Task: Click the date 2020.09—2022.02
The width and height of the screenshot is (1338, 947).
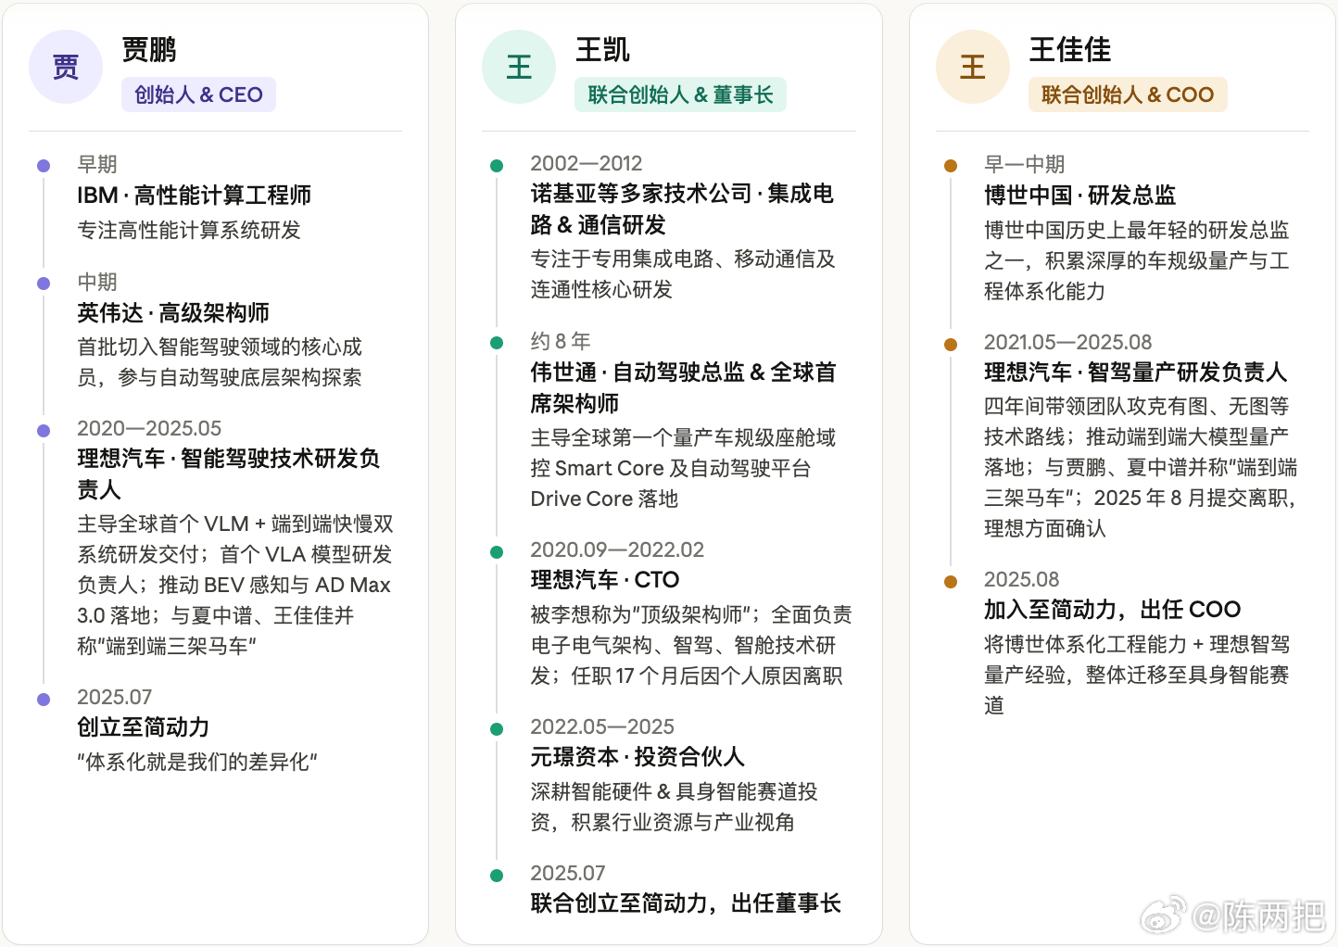Action: tap(617, 549)
